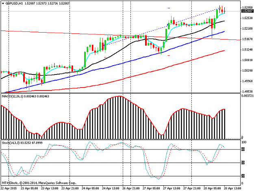
Task: Click the 27 Apr 21:00 time label
Action: 192,189
